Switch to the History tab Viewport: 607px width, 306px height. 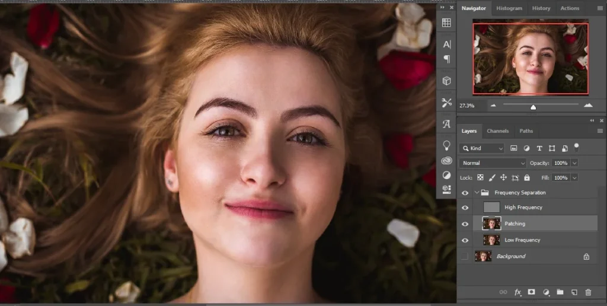point(541,8)
